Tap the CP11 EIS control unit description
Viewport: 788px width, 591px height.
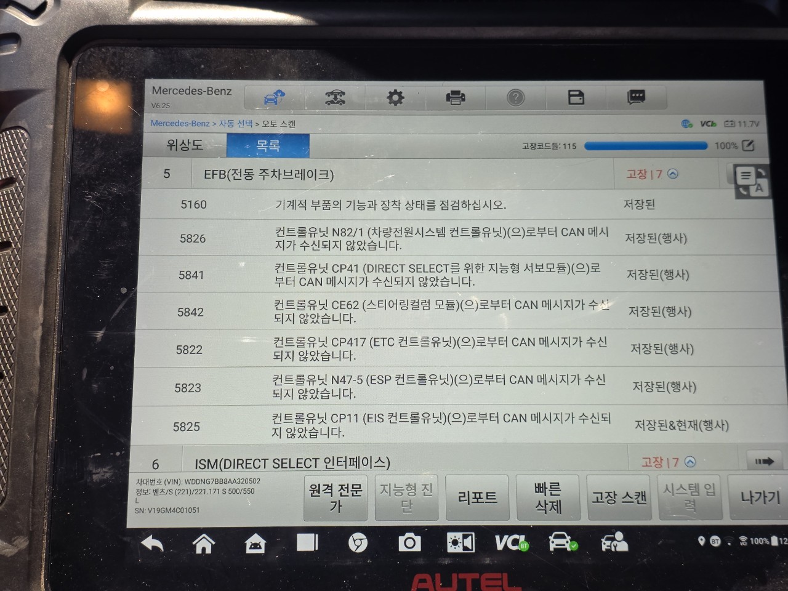click(441, 425)
